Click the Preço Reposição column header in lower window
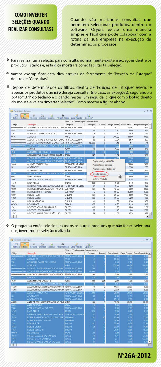Viewport: 161px width, 367px height. pos(141,253)
